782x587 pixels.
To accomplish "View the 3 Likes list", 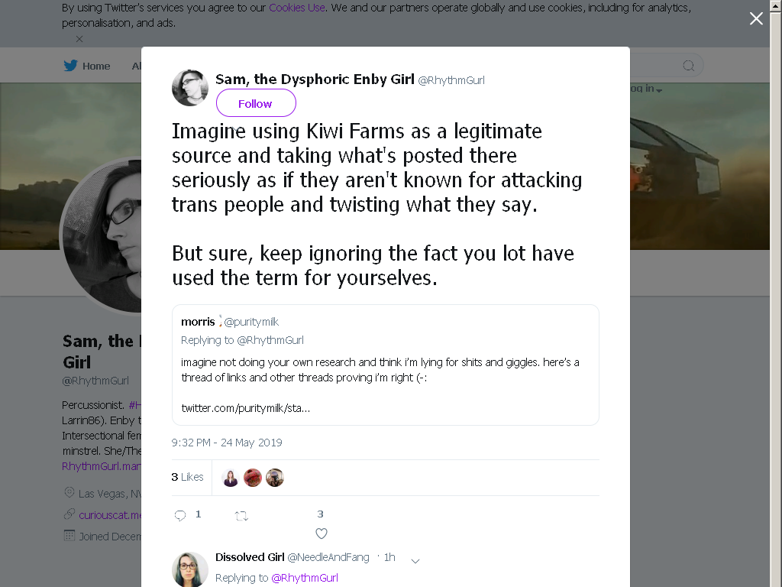I will [x=188, y=477].
